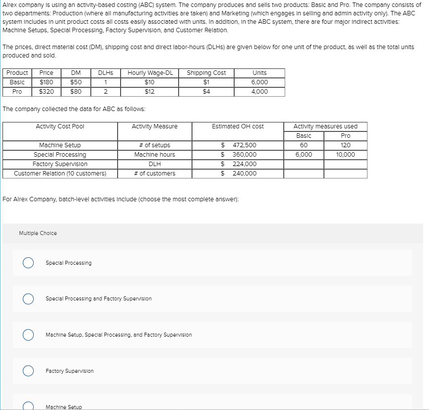This screenshot has width=429, height=410.
Task: Click the "Machine Setup" activity cost pool cell
Action: pyautogui.click(x=60, y=145)
